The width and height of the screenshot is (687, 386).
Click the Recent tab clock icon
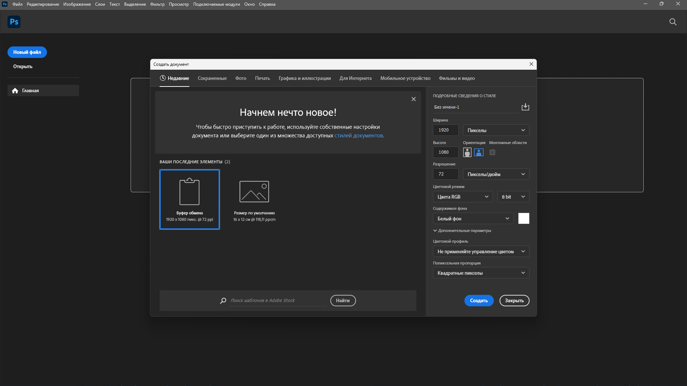point(163,78)
